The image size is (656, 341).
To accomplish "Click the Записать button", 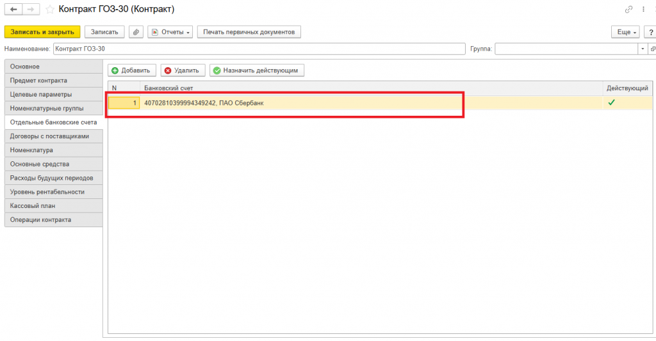I will click(104, 32).
